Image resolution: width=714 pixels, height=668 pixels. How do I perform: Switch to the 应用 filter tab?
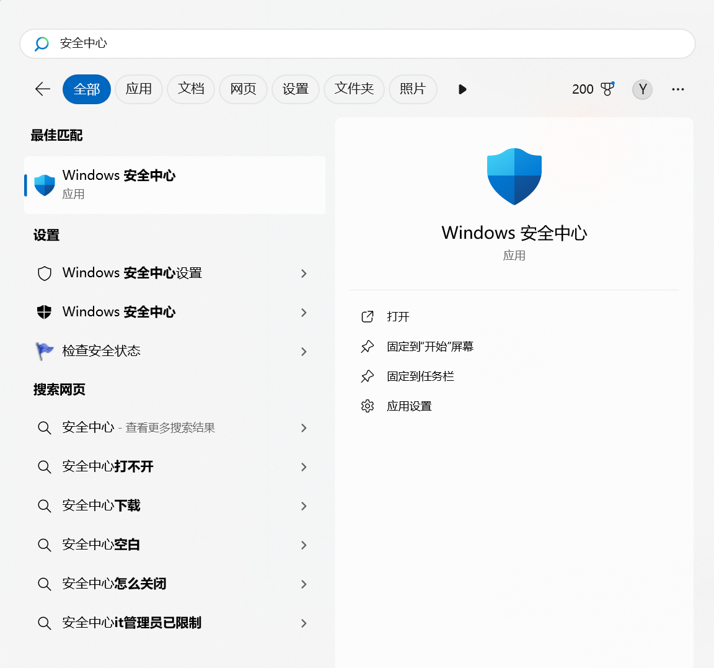tap(139, 89)
